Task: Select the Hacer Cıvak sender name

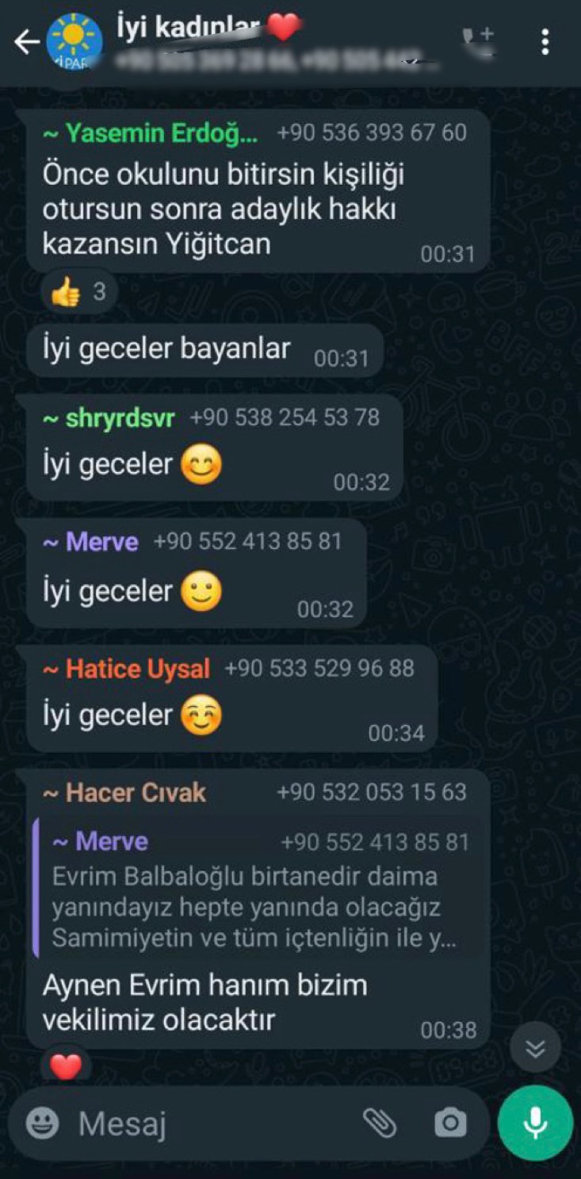Action: coord(124,792)
